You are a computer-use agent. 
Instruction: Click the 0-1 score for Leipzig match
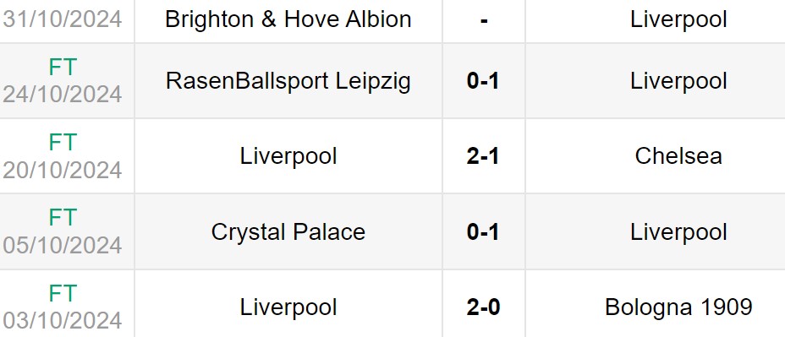pyautogui.click(x=483, y=81)
